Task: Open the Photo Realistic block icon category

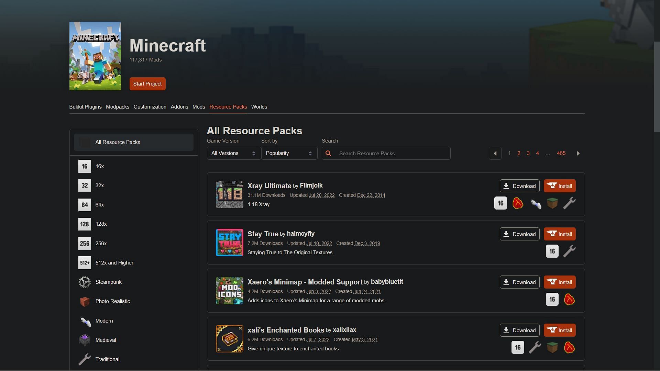Action: [85, 301]
